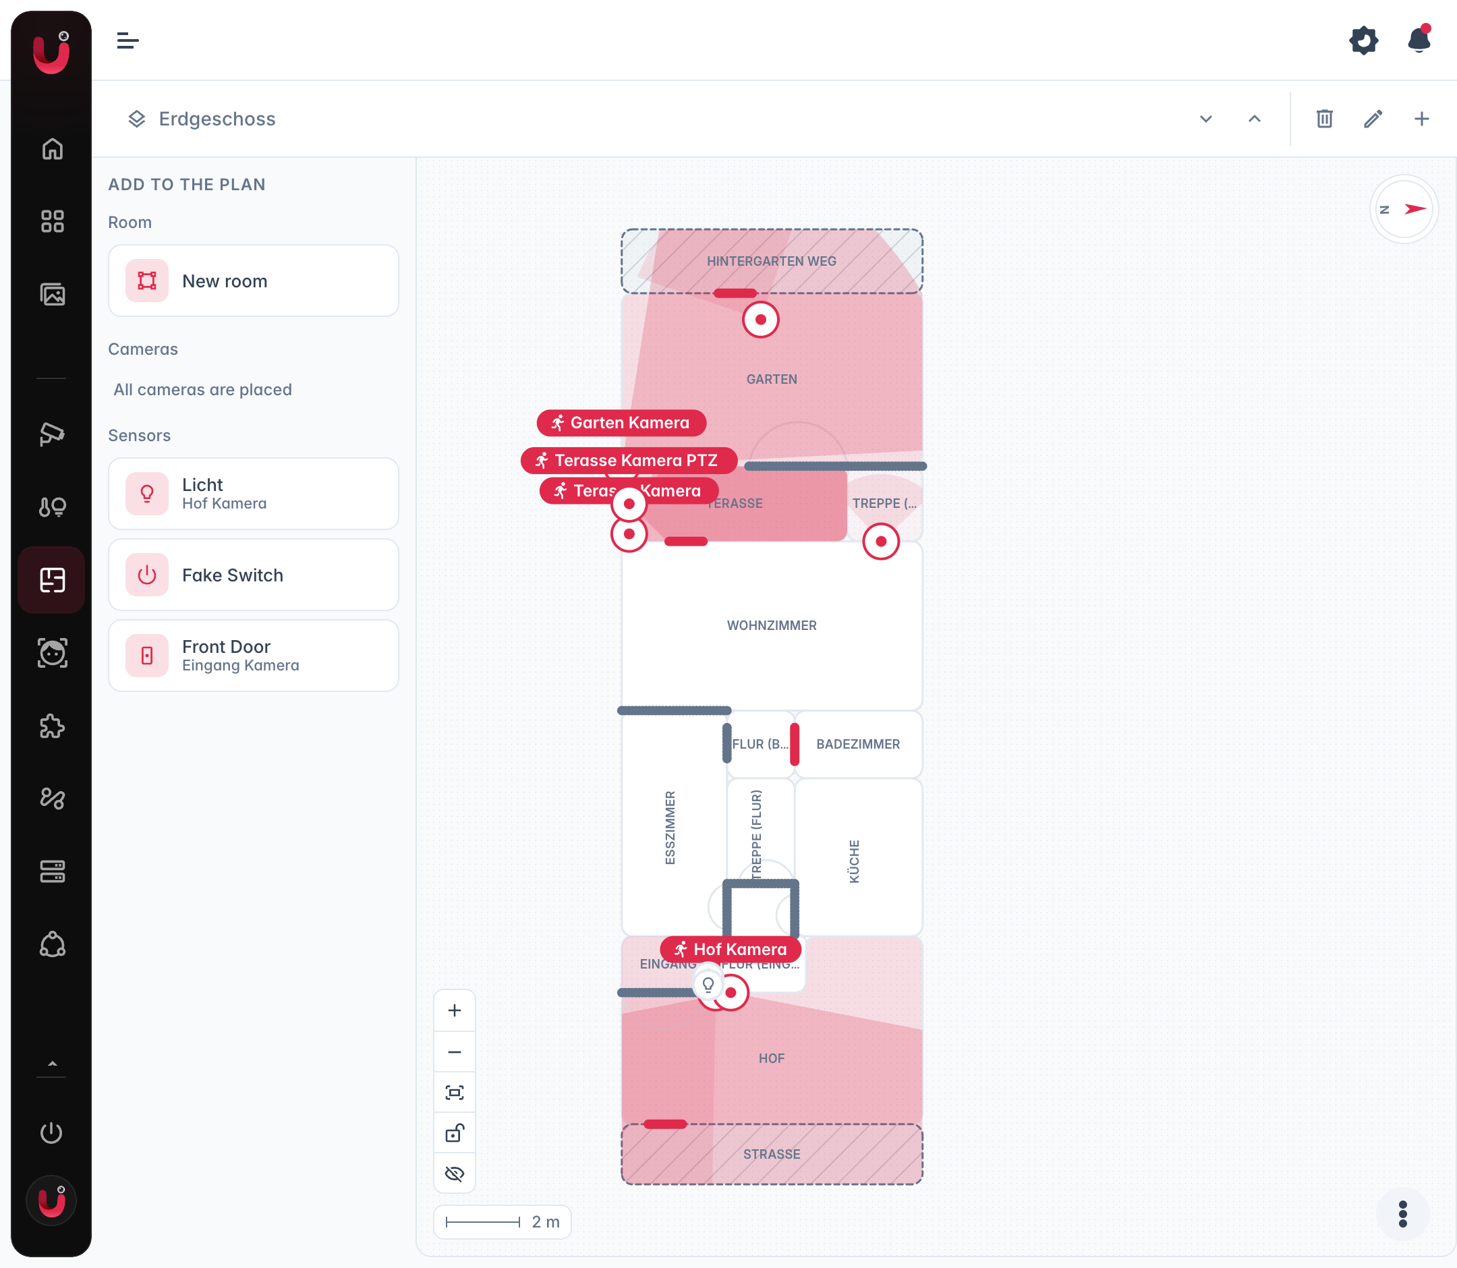This screenshot has width=1457, height=1268.
Task: Open the dashboard grid view
Action: 53,221
